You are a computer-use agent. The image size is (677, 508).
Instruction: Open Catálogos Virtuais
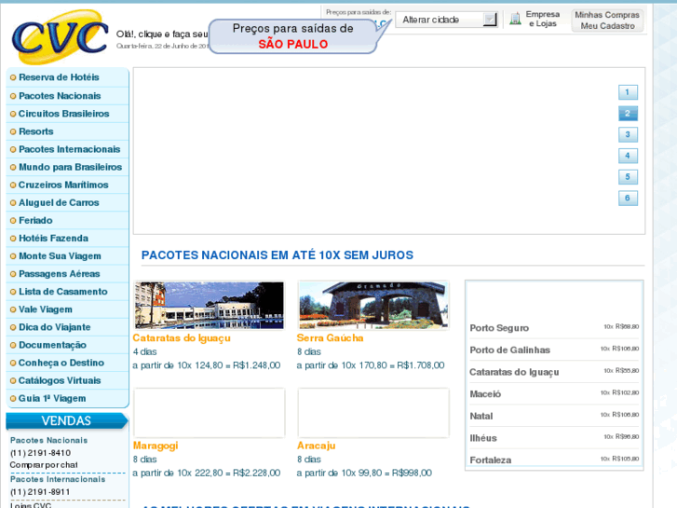coord(60,380)
